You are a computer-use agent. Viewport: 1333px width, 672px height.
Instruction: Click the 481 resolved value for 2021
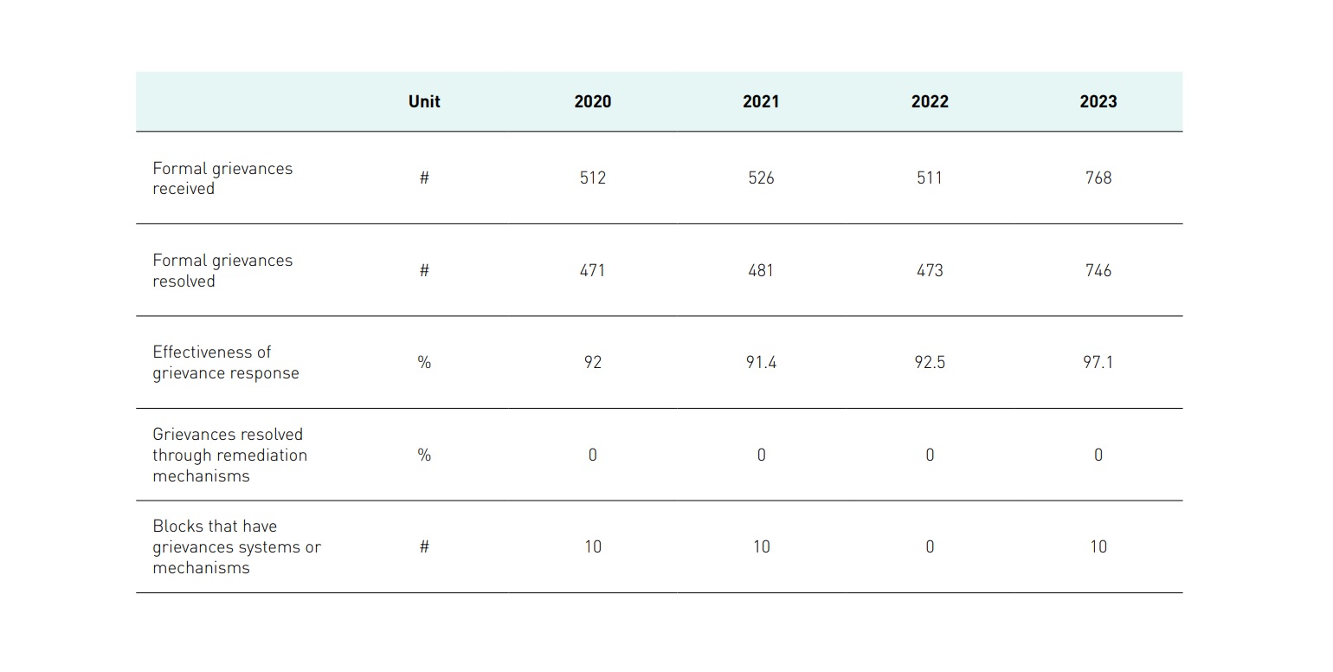pyautogui.click(x=761, y=270)
